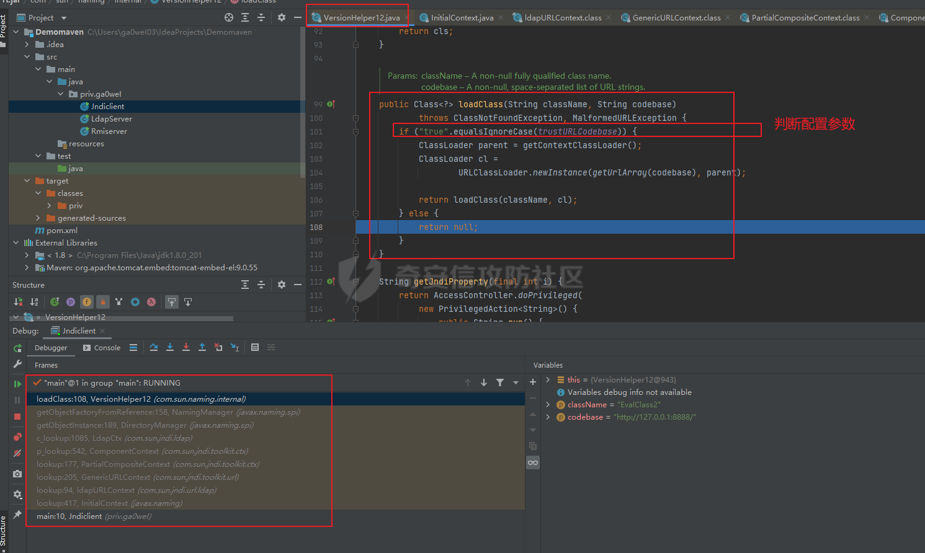
Task: Click the Select Opened File target icon
Action: click(229, 17)
